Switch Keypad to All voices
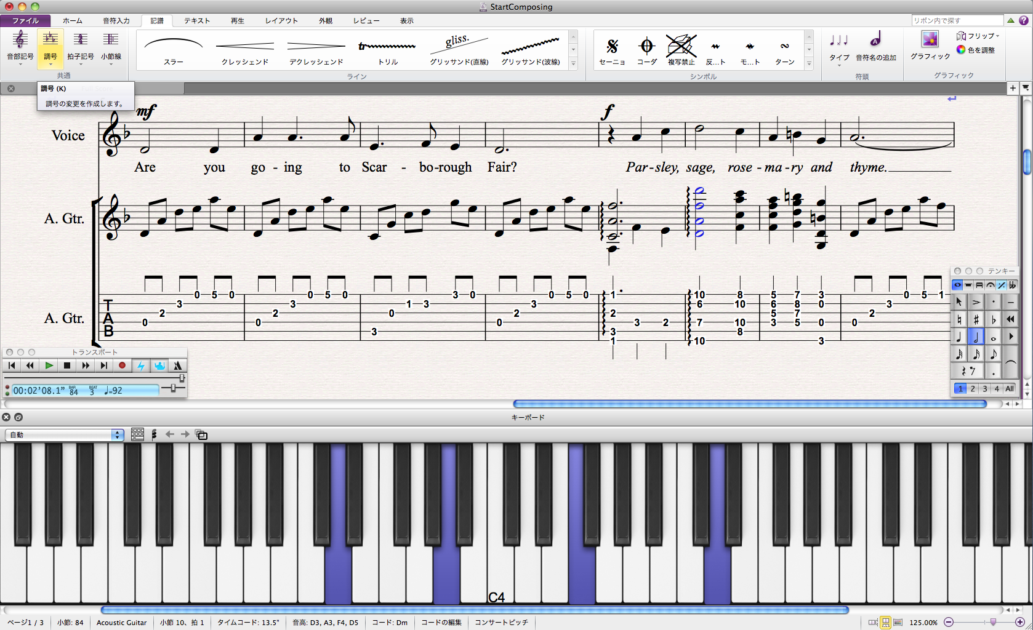Screen dimensions: 1033x630 [x=1010, y=388]
